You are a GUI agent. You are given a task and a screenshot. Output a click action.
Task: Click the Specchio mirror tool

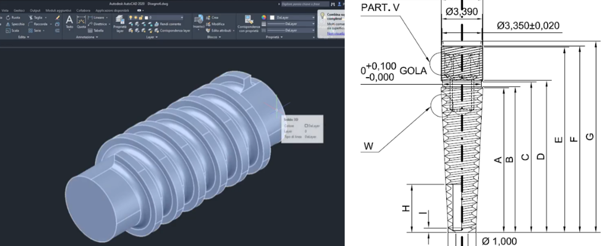15,24
